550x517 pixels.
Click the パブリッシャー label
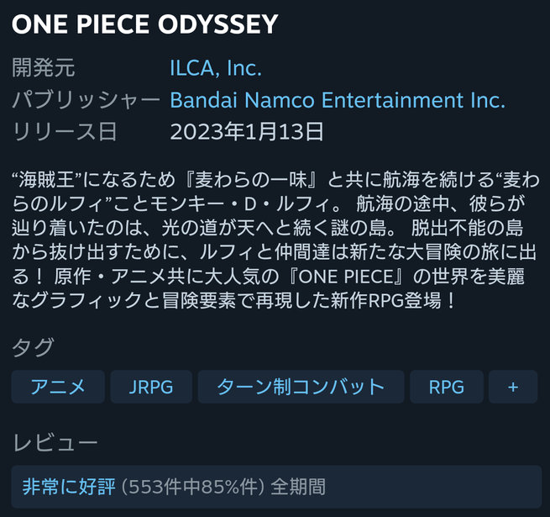tap(86, 100)
